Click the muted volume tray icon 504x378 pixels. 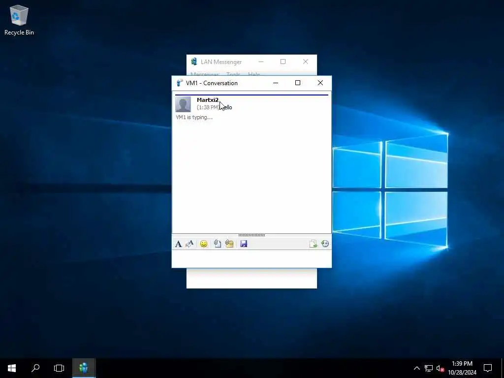click(x=440, y=368)
